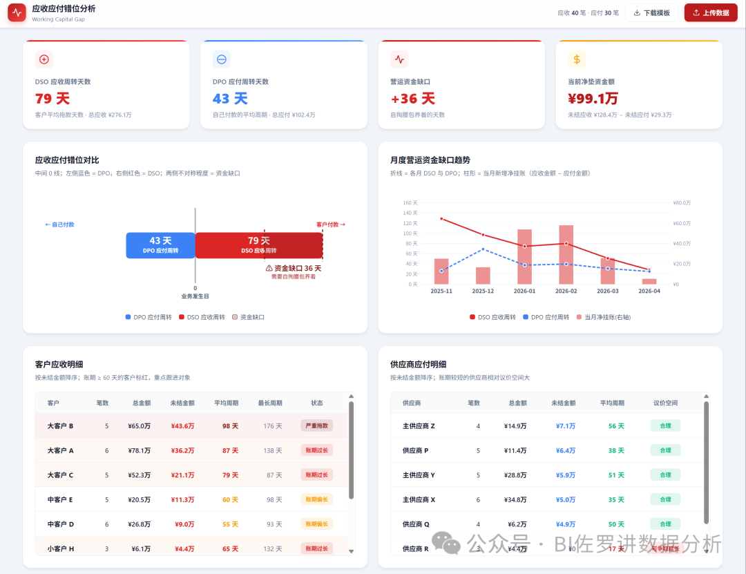746x574 pixels.
Task: Select the 主供应商 Z row name
Action: click(x=419, y=426)
